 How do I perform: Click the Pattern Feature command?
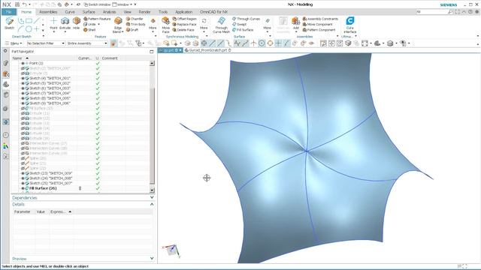tap(97, 19)
